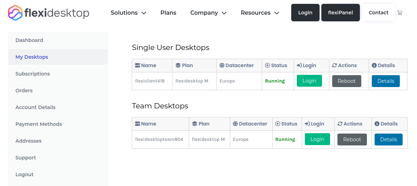This screenshot has width=417, height=186.
Task: Login to flexiclient418 desktop
Action: click(x=309, y=81)
